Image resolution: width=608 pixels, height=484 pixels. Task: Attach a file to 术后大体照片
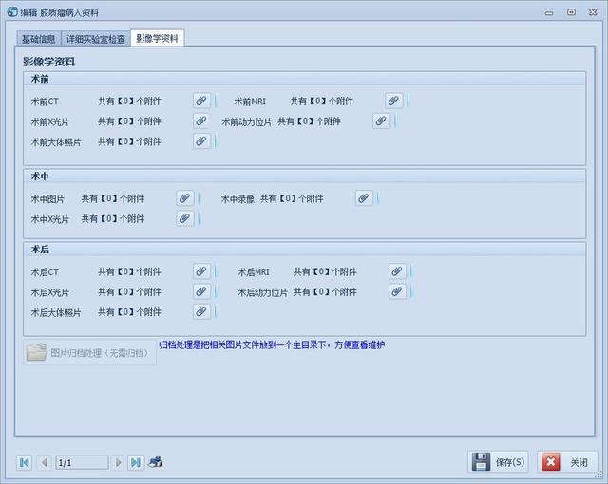click(201, 311)
